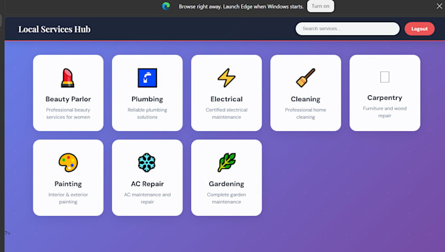445x252 pixels.
Task: Click the lightning bolt icon on Electrical card
Action: 226,78
